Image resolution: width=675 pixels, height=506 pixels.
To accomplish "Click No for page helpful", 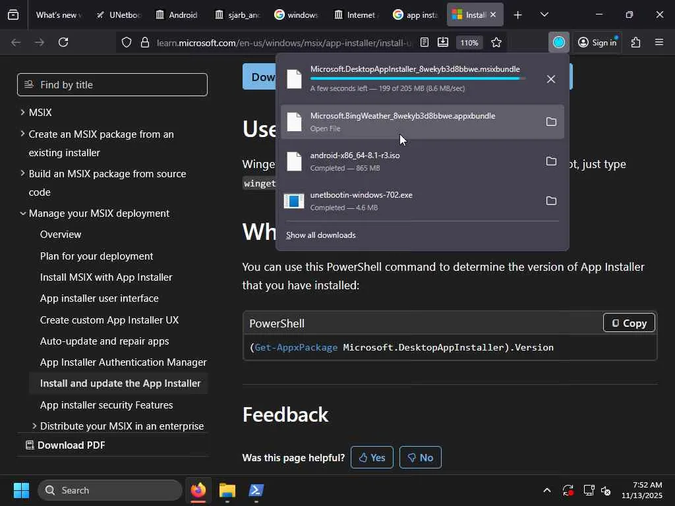I will click(420, 457).
